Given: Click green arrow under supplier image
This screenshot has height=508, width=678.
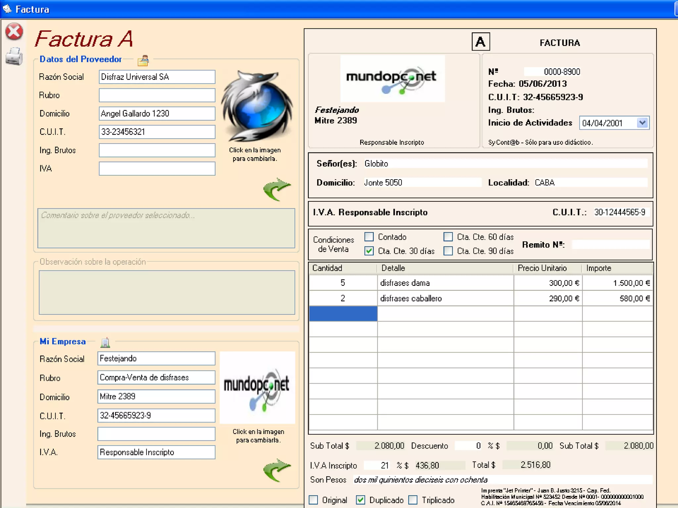Looking at the screenshot, I should point(277,190).
